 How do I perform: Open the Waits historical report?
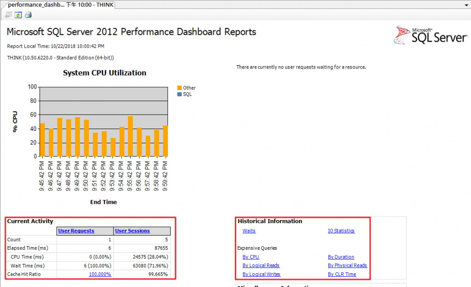249,231
